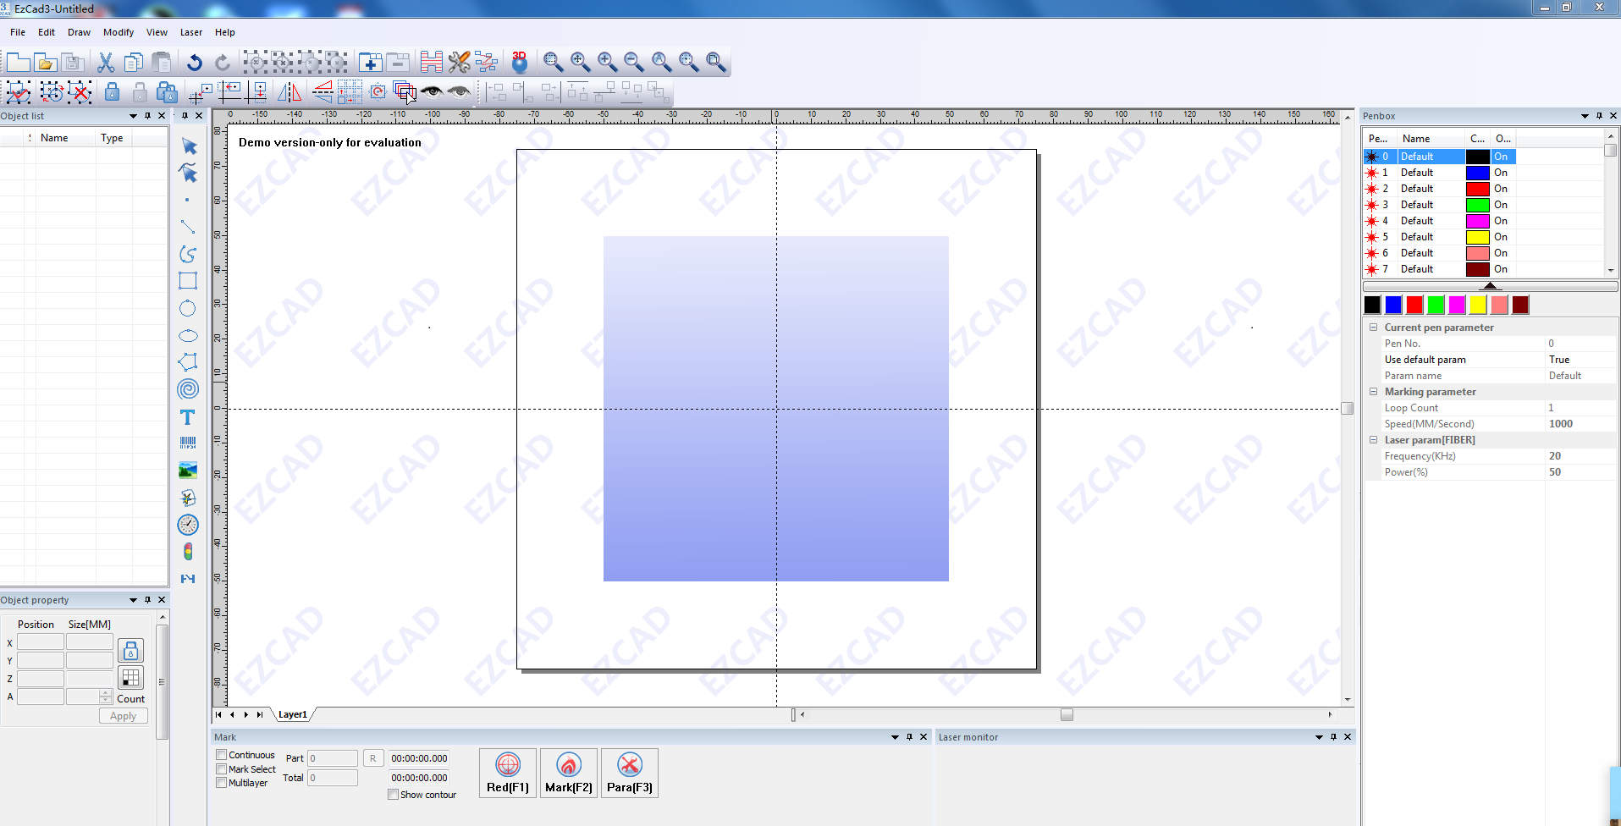Open the Mark panel dropdown arrow
This screenshot has width=1621, height=826.
895,736
